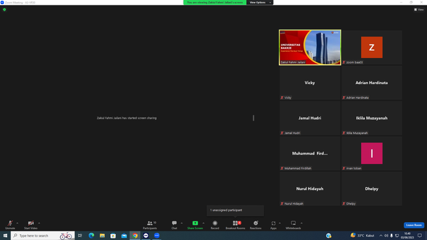Switch to the Zoom taskbar icon

click(x=157, y=235)
